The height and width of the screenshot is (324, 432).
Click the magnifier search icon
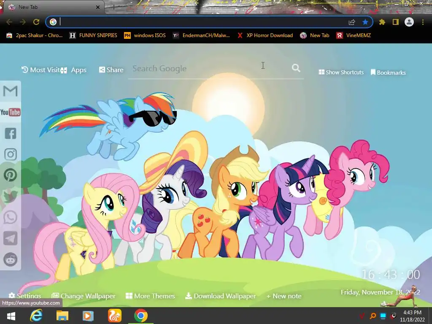[296, 68]
